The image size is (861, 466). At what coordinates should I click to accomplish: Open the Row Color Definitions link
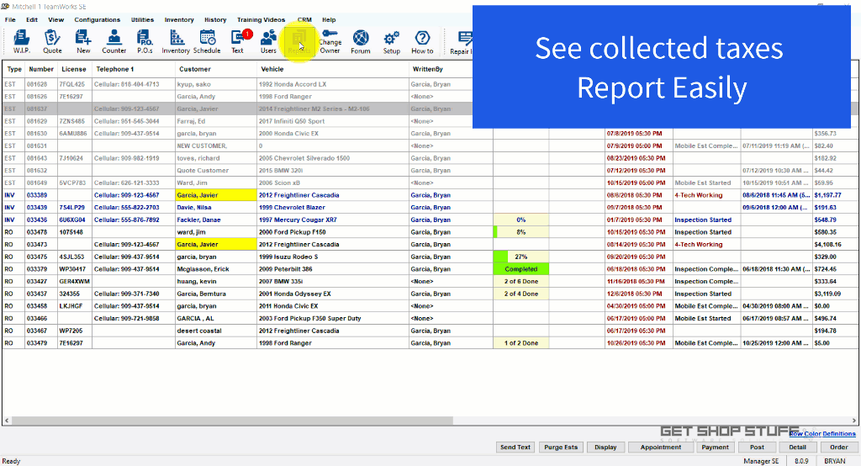[x=822, y=434]
